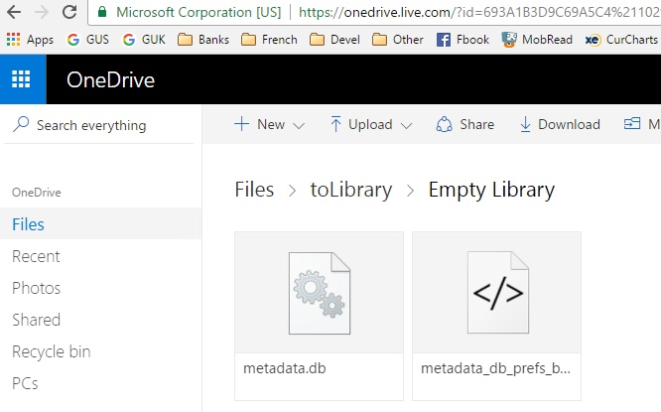Image resolution: width=661 pixels, height=412 pixels.
Task: Go to Photos in the sidebar
Action: [x=36, y=288]
